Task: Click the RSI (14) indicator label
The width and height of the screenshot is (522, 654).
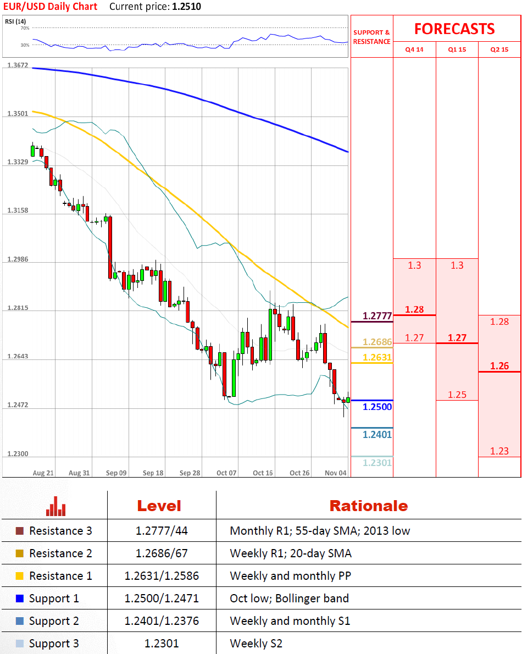Action: [15, 21]
